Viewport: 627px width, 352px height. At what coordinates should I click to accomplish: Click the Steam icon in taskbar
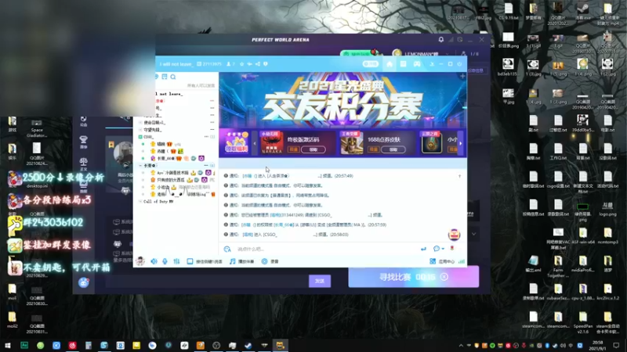(248, 346)
